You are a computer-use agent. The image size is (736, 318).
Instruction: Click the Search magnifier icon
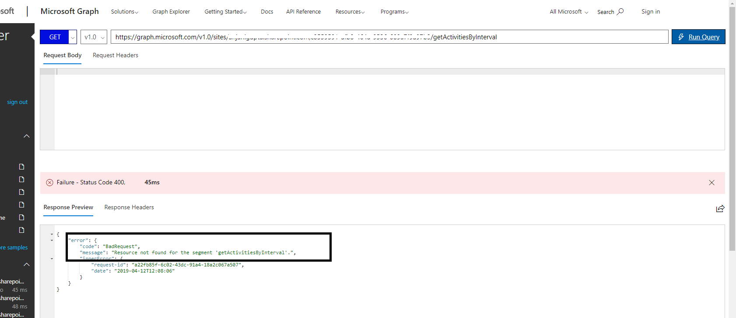click(620, 11)
